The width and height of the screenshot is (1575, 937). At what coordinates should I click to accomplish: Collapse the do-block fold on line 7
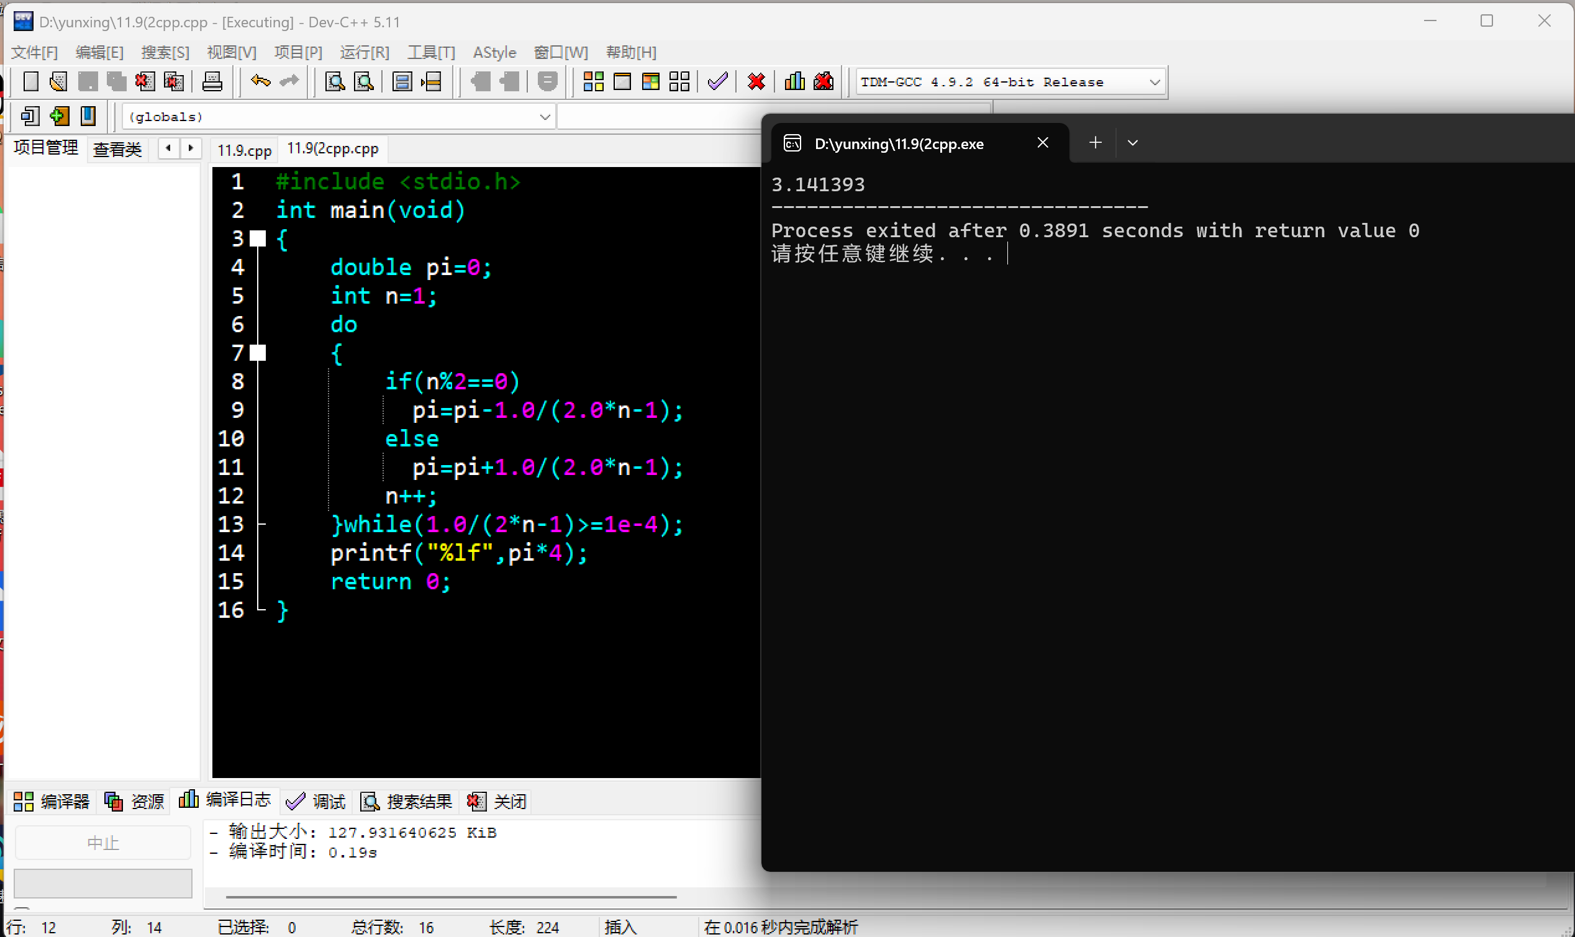coord(258,353)
